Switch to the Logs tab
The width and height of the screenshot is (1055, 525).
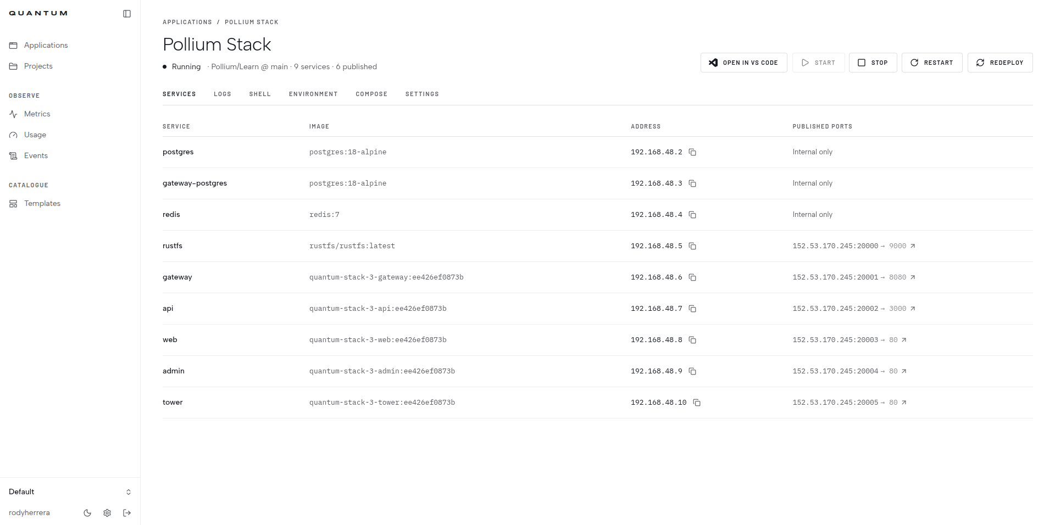coord(223,94)
